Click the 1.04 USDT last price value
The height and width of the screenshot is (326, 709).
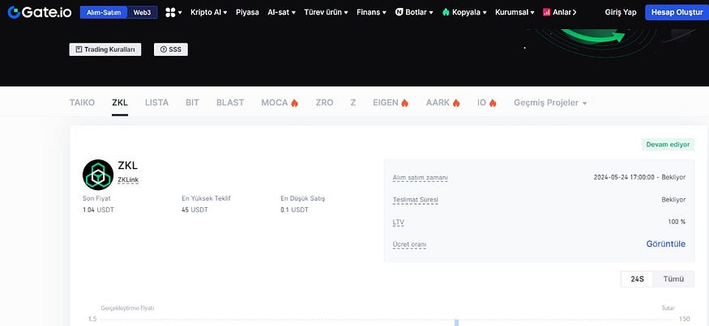click(98, 210)
